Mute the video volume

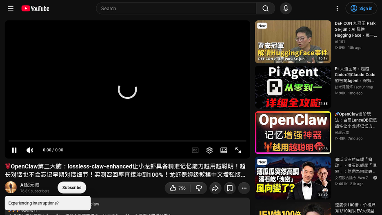(x=30, y=150)
